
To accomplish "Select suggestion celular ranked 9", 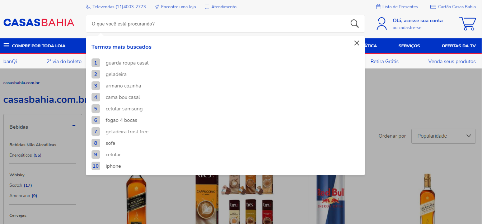I will click(113, 154).
